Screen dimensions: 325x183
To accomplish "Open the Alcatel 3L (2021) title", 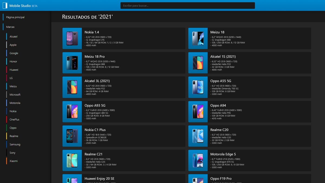I will tap(97, 81).
